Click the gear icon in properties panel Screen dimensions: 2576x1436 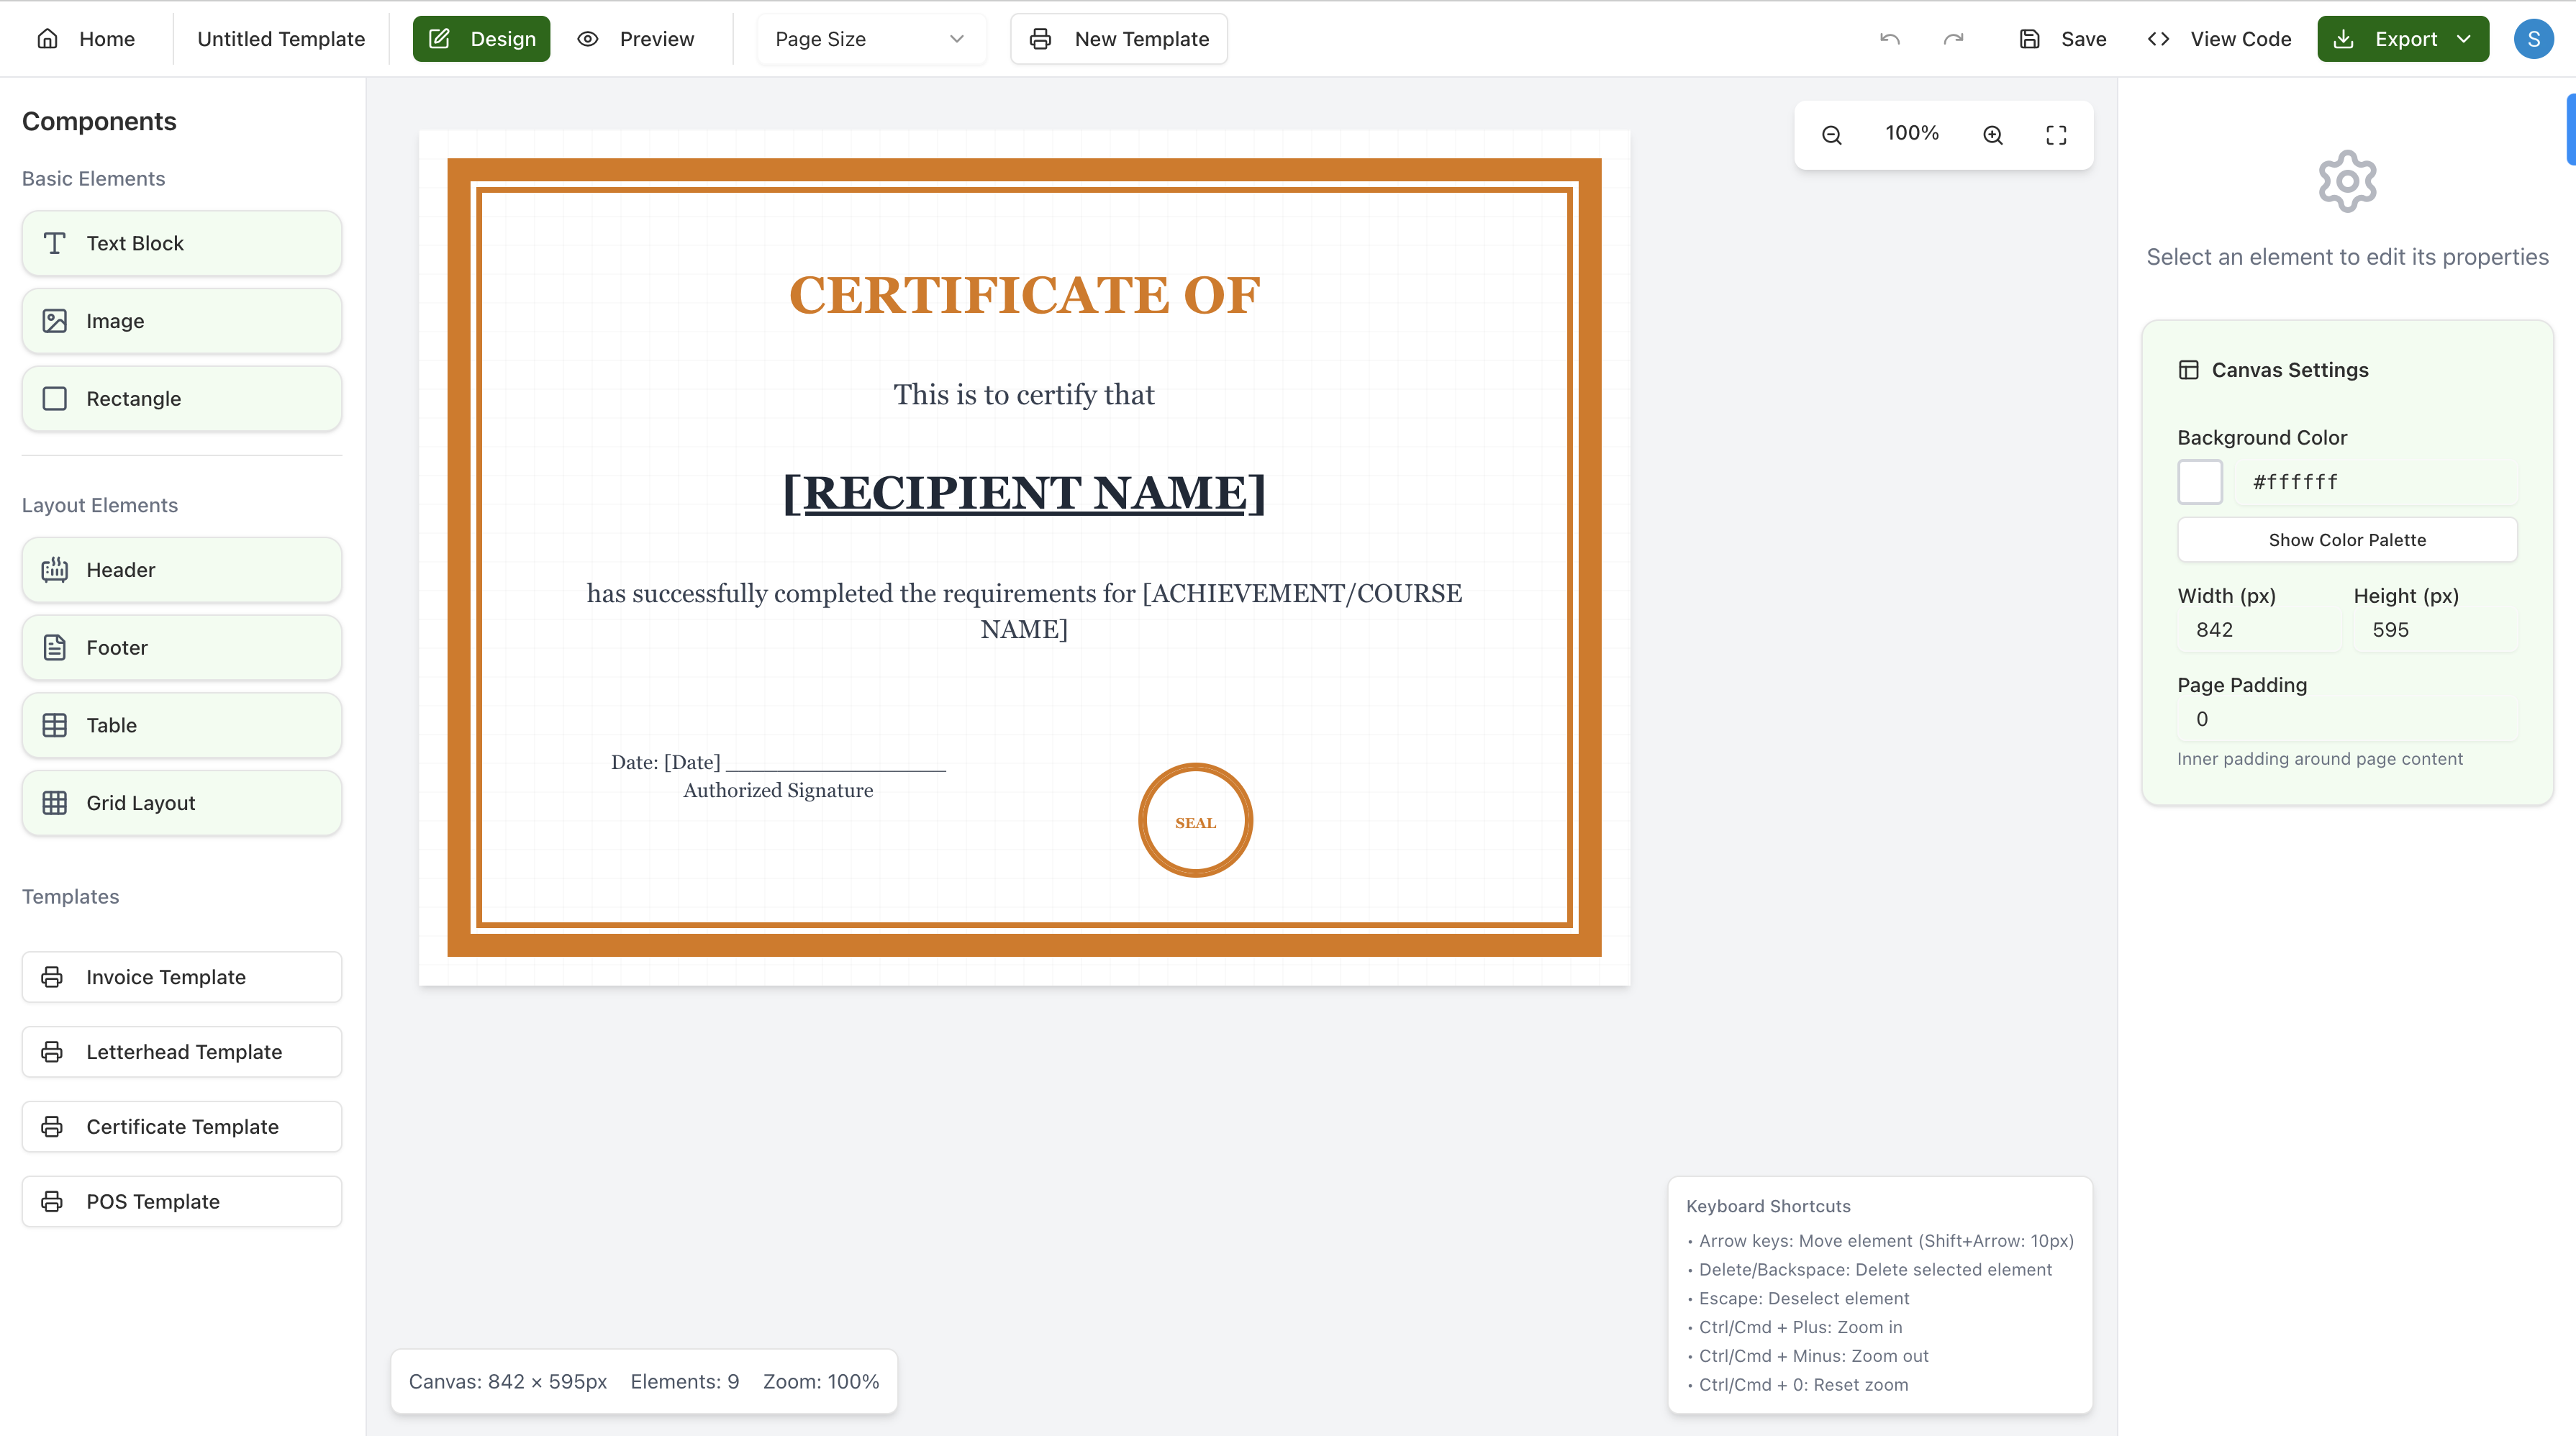(x=2347, y=181)
